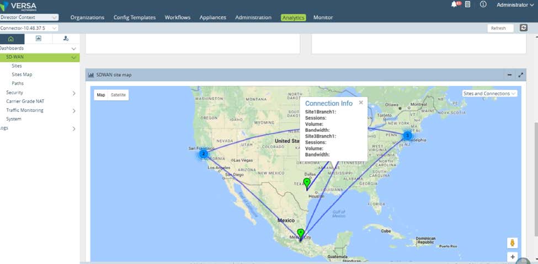The height and width of the screenshot is (264, 538).
Task: Select the user settings icon tab in sidebar
Action: click(x=66, y=39)
